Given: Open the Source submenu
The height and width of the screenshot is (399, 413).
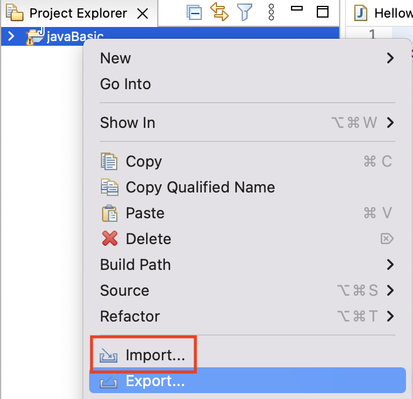Looking at the screenshot, I should (248, 290).
